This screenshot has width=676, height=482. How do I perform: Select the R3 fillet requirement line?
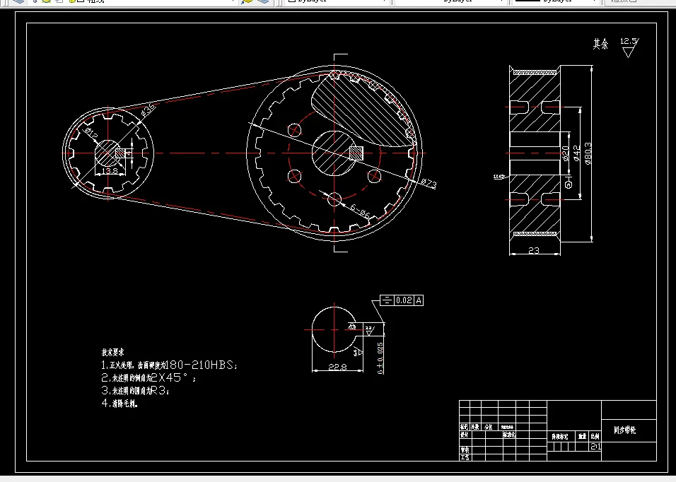click(x=135, y=391)
